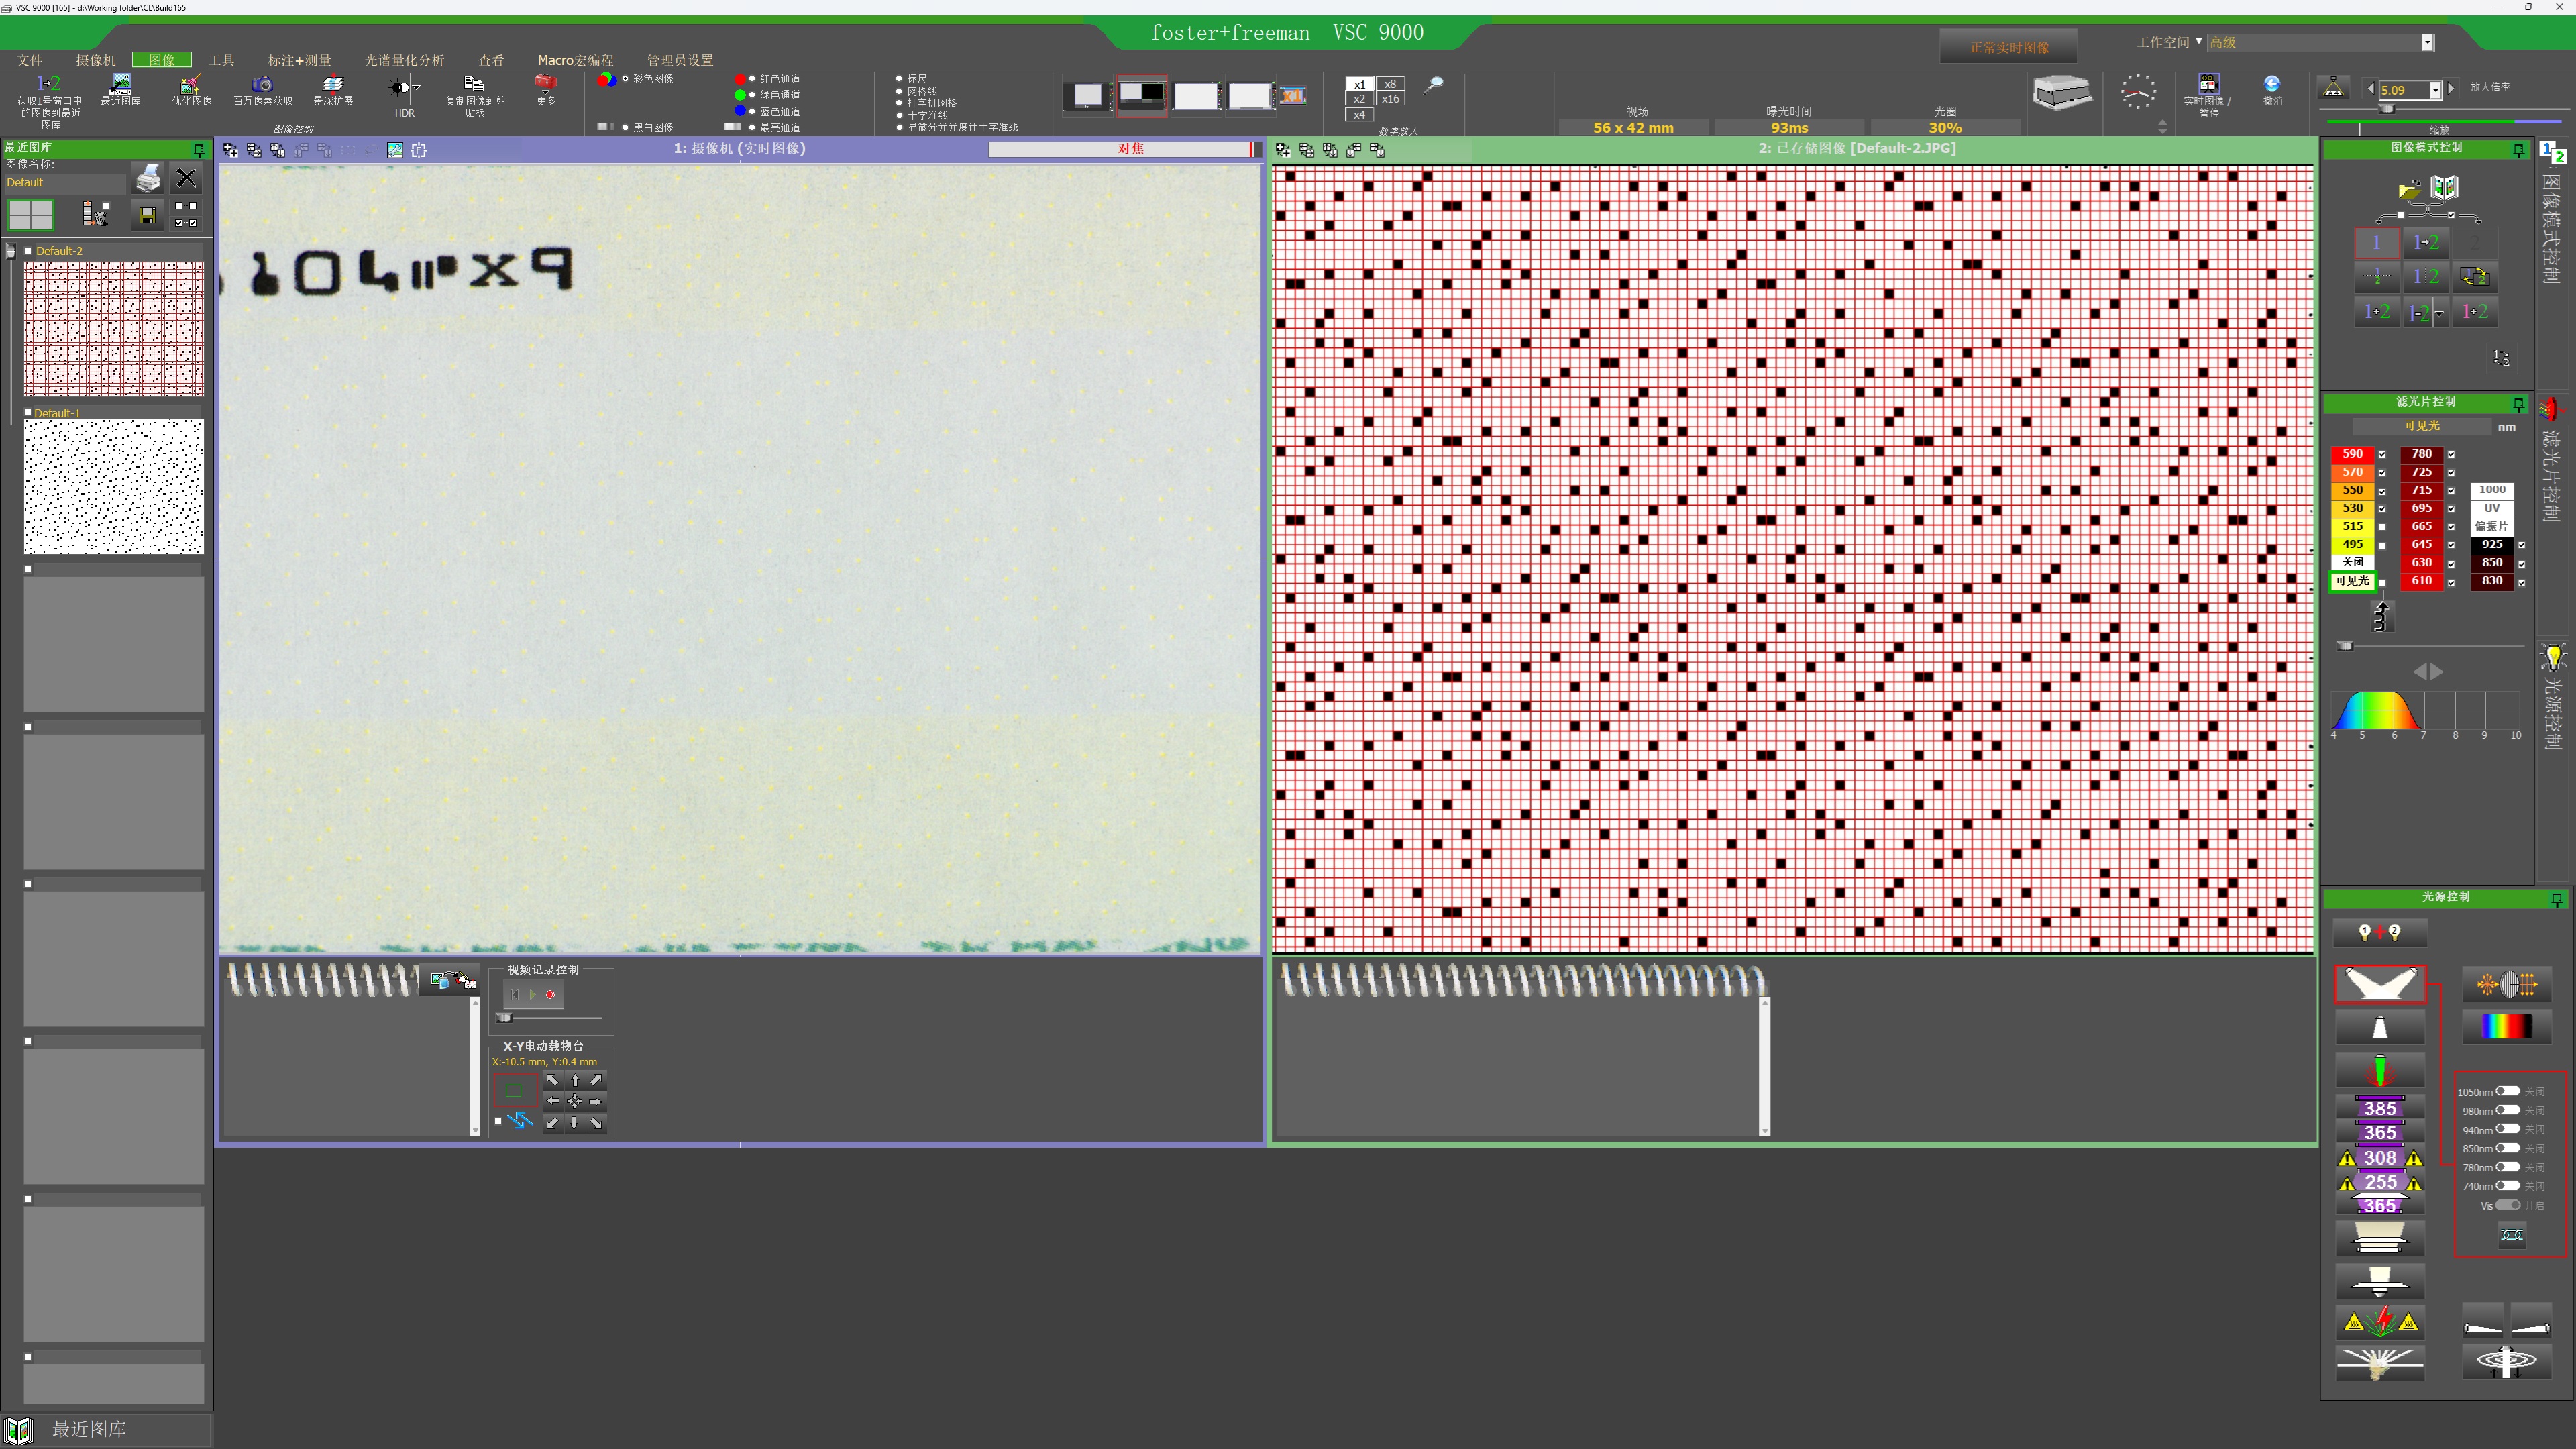Pin the 滤光片控制 panel
The width and height of the screenshot is (2576, 1449).
click(2518, 403)
